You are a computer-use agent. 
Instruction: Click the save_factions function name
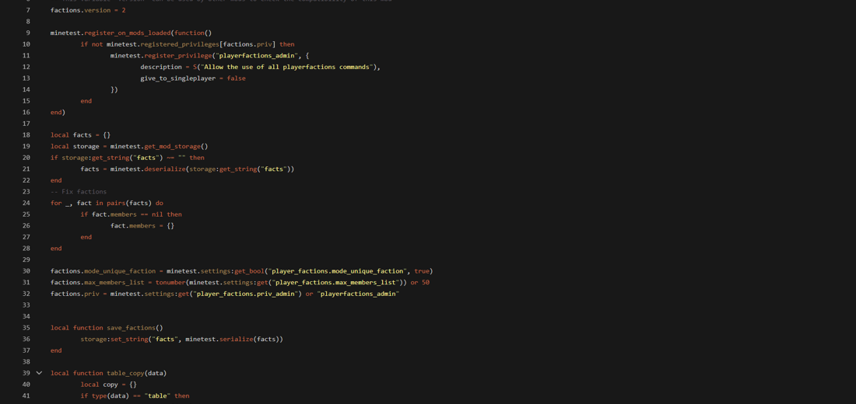pos(131,328)
